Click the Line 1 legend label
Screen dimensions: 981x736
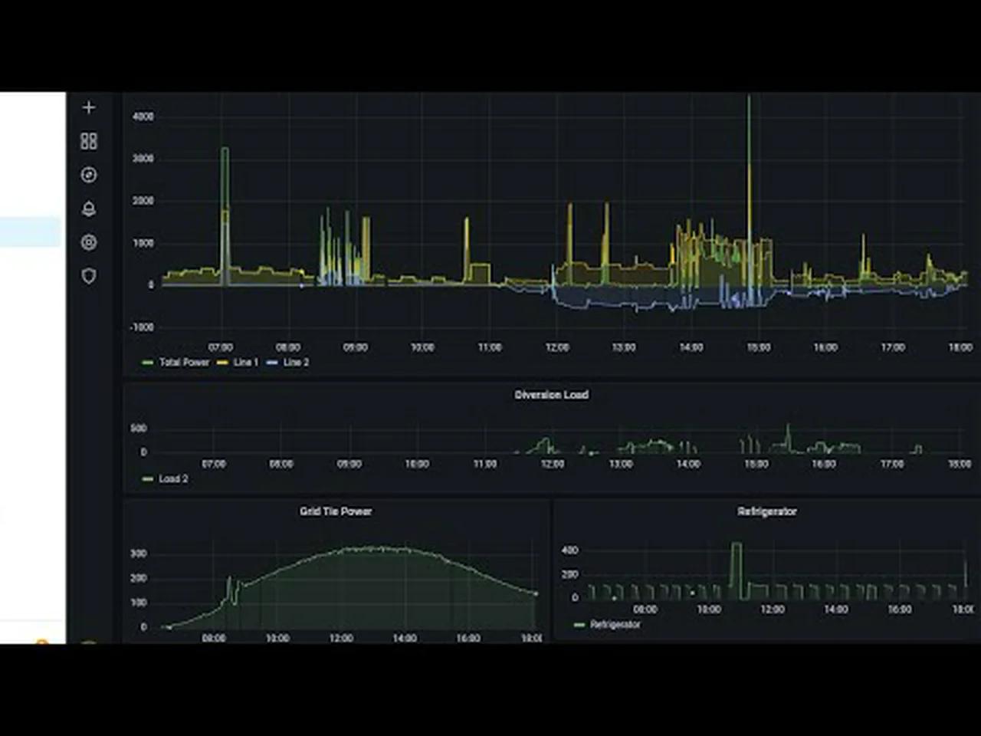245,362
